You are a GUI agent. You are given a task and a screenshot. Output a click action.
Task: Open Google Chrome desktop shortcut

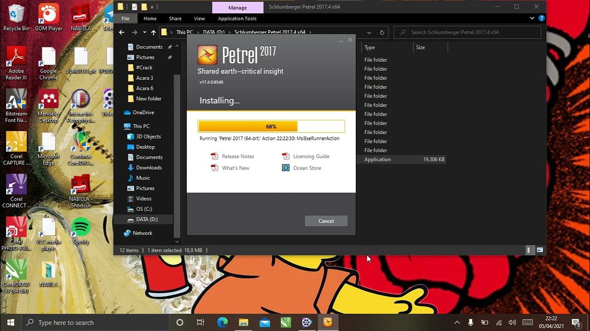[x=48, y=63]
